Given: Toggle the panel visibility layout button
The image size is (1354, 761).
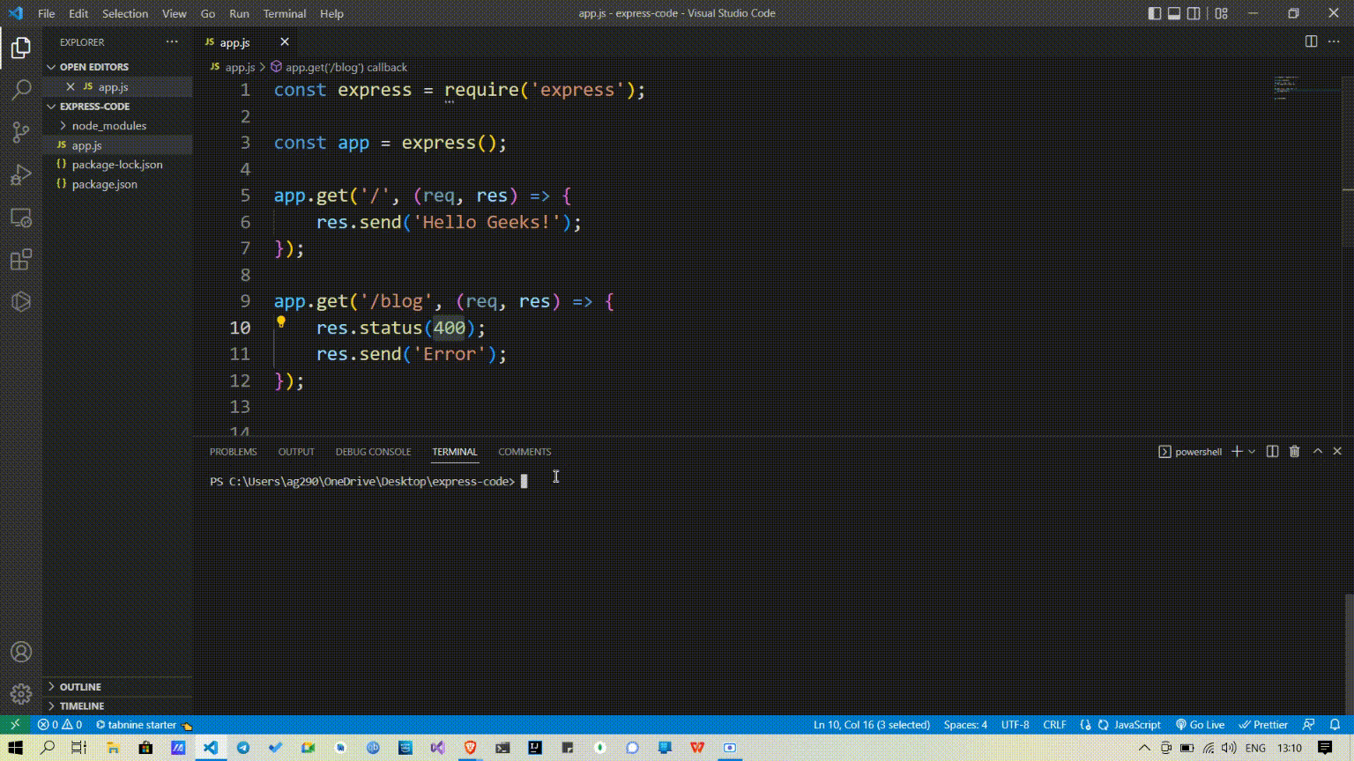Looking at the screenshot, I should pyautogui.click(x=1174, y=13).
